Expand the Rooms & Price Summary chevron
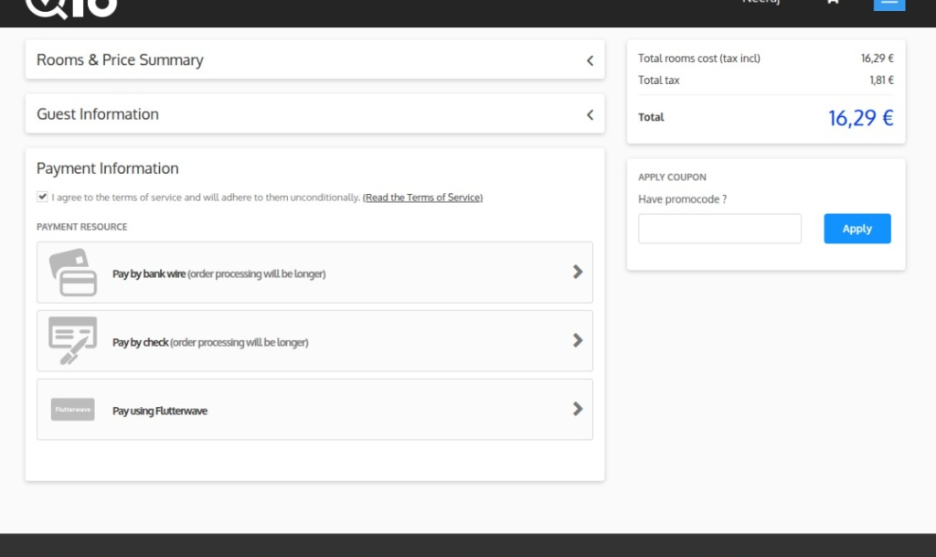Image resolution: width=936 pixels, height=557 pixels. tap(590, 60)
